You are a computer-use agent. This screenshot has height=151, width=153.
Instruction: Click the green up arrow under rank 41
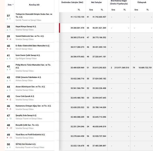point(7,58)
